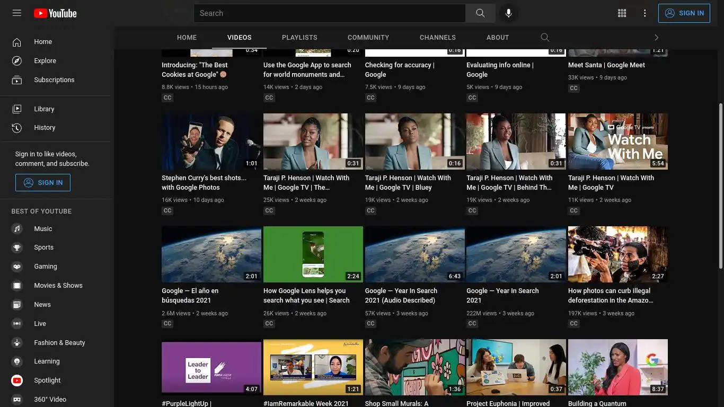Viewport: 724px width, 407px height.
Task: Start voice search with microphone icon
Action: [508, 13]
